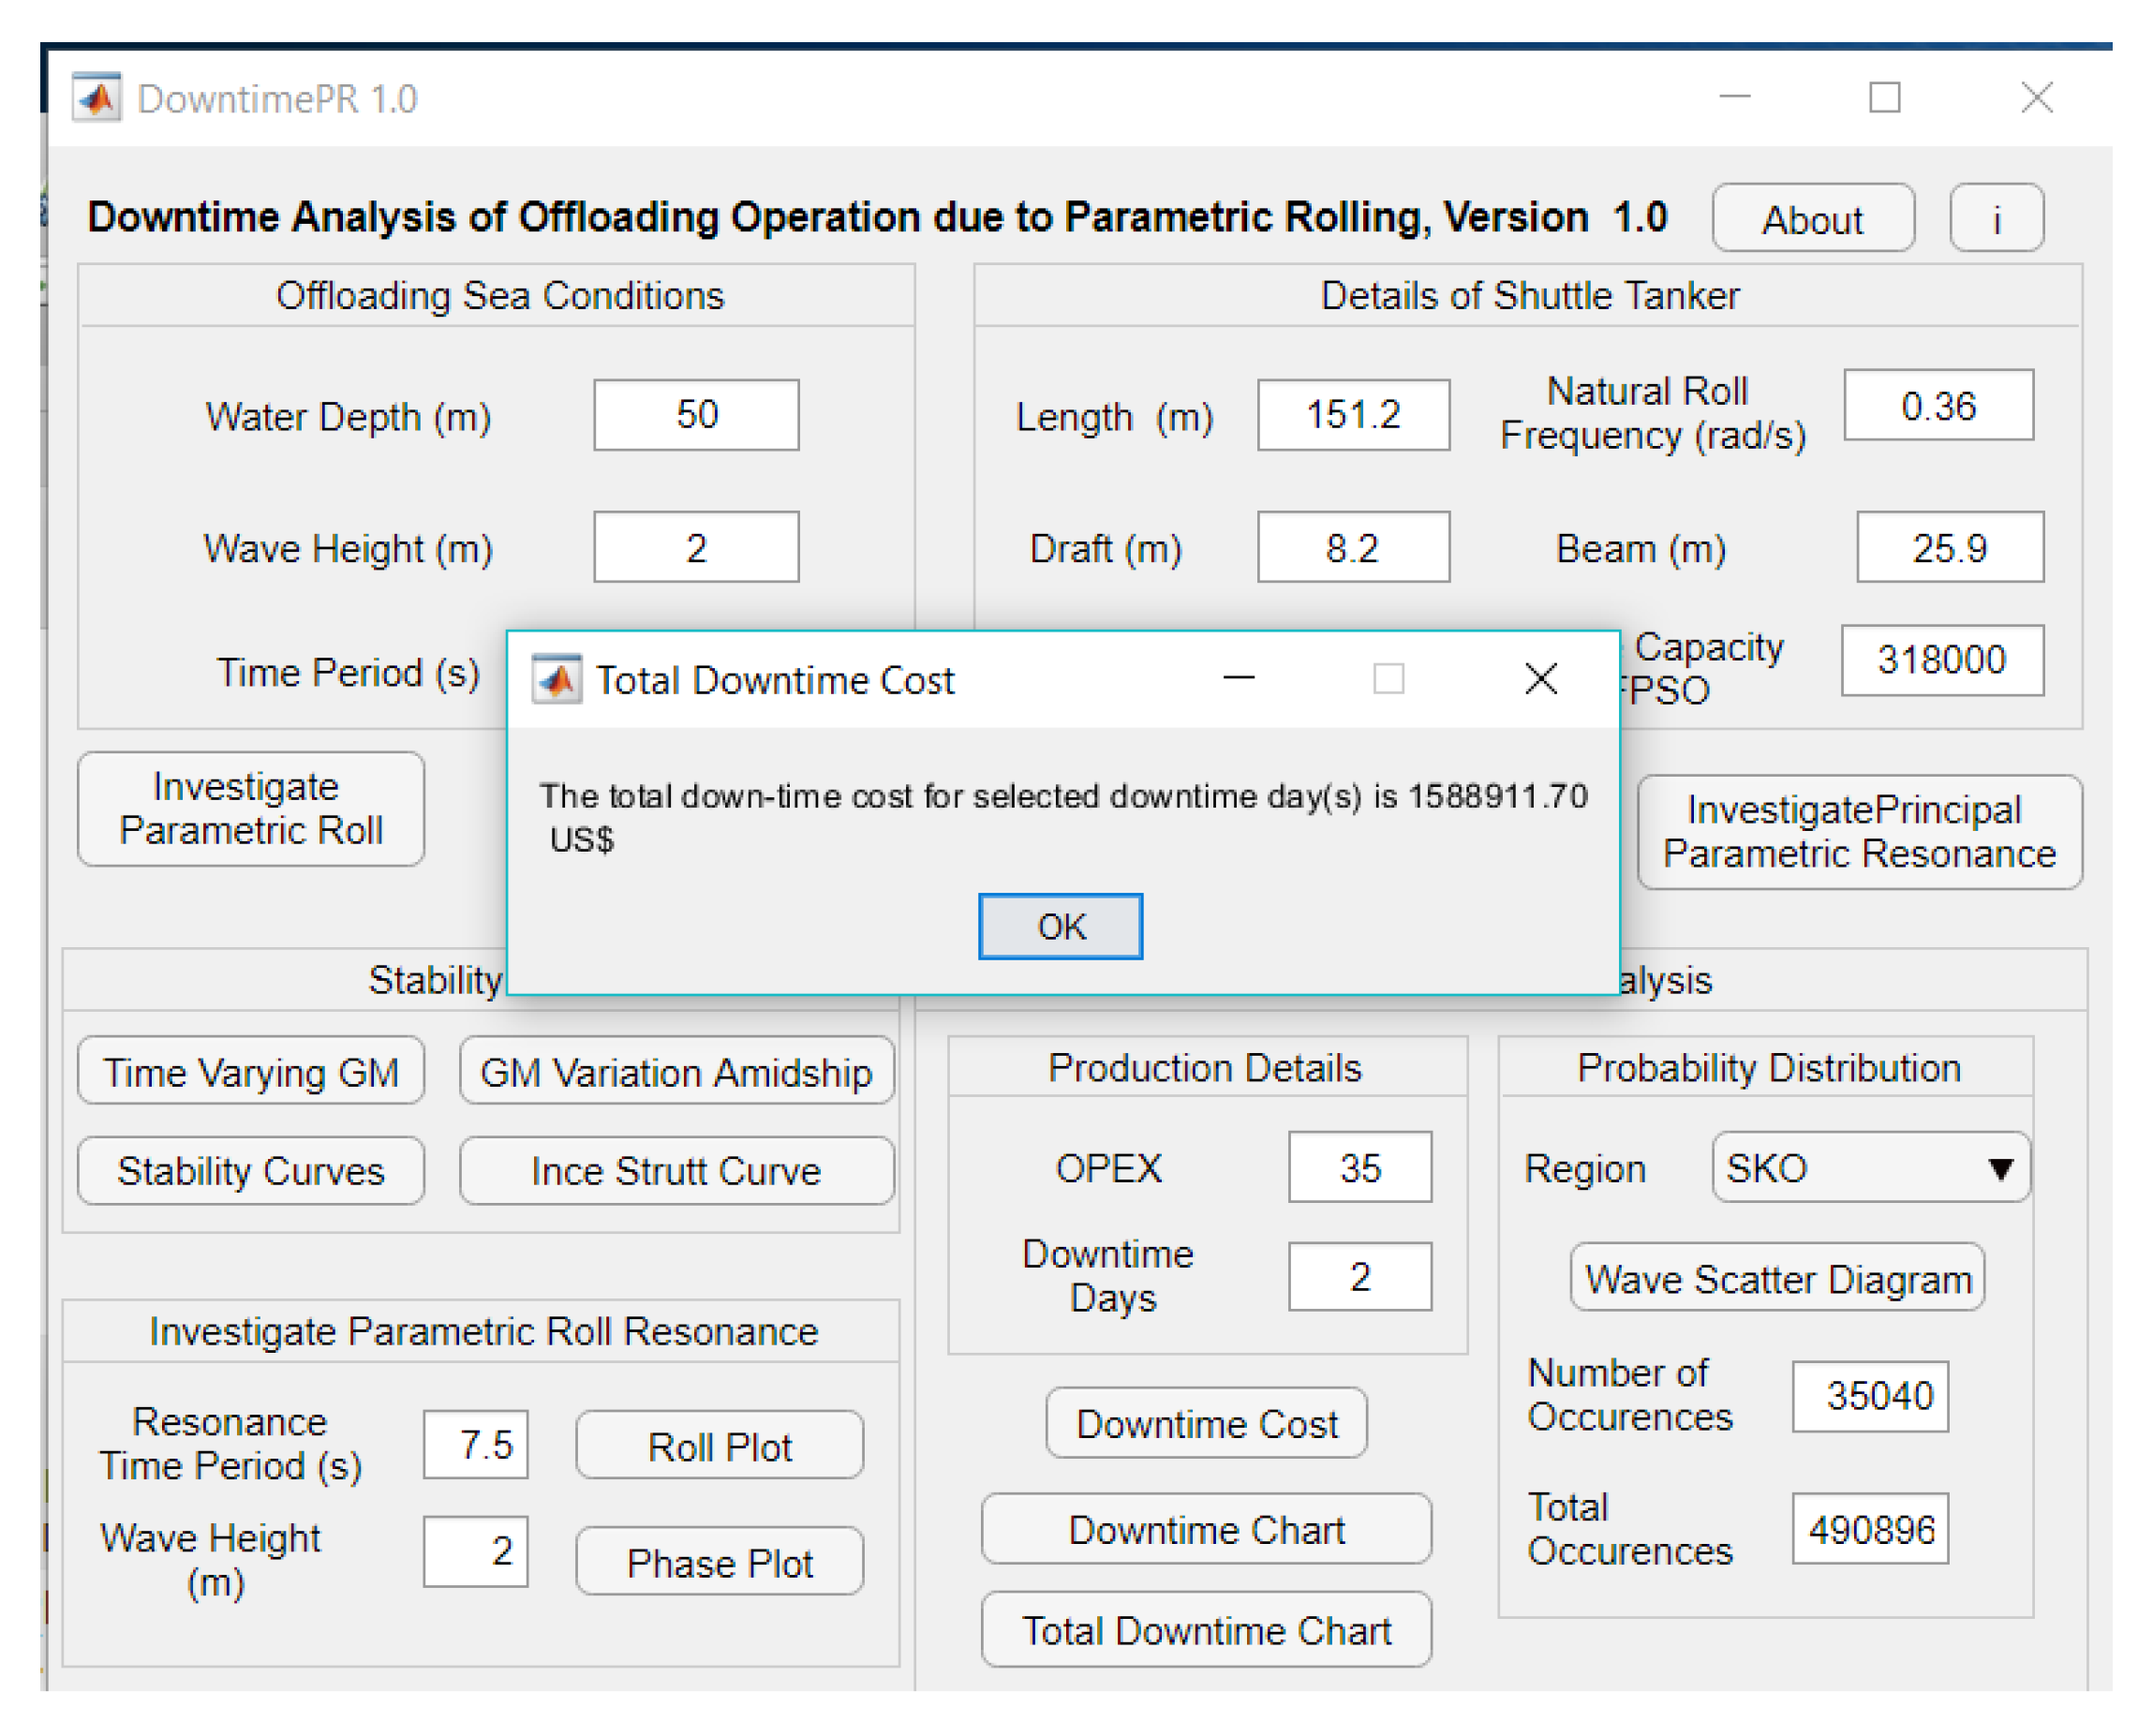Viewport: 2138px width, 1736px height.
Task: Expand the Region SKO dropdown
Action: click(1868, 1168)
